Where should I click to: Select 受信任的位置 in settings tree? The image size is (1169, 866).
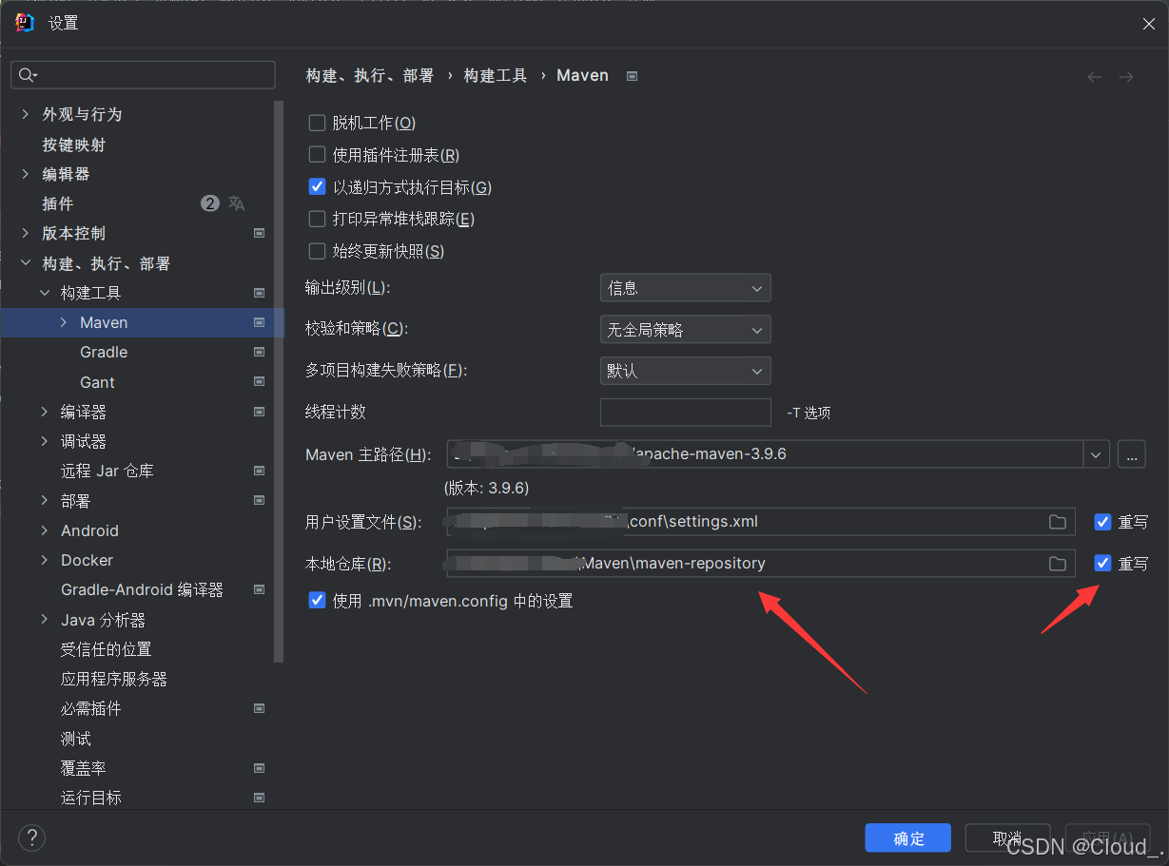click(x=107, y=649)
